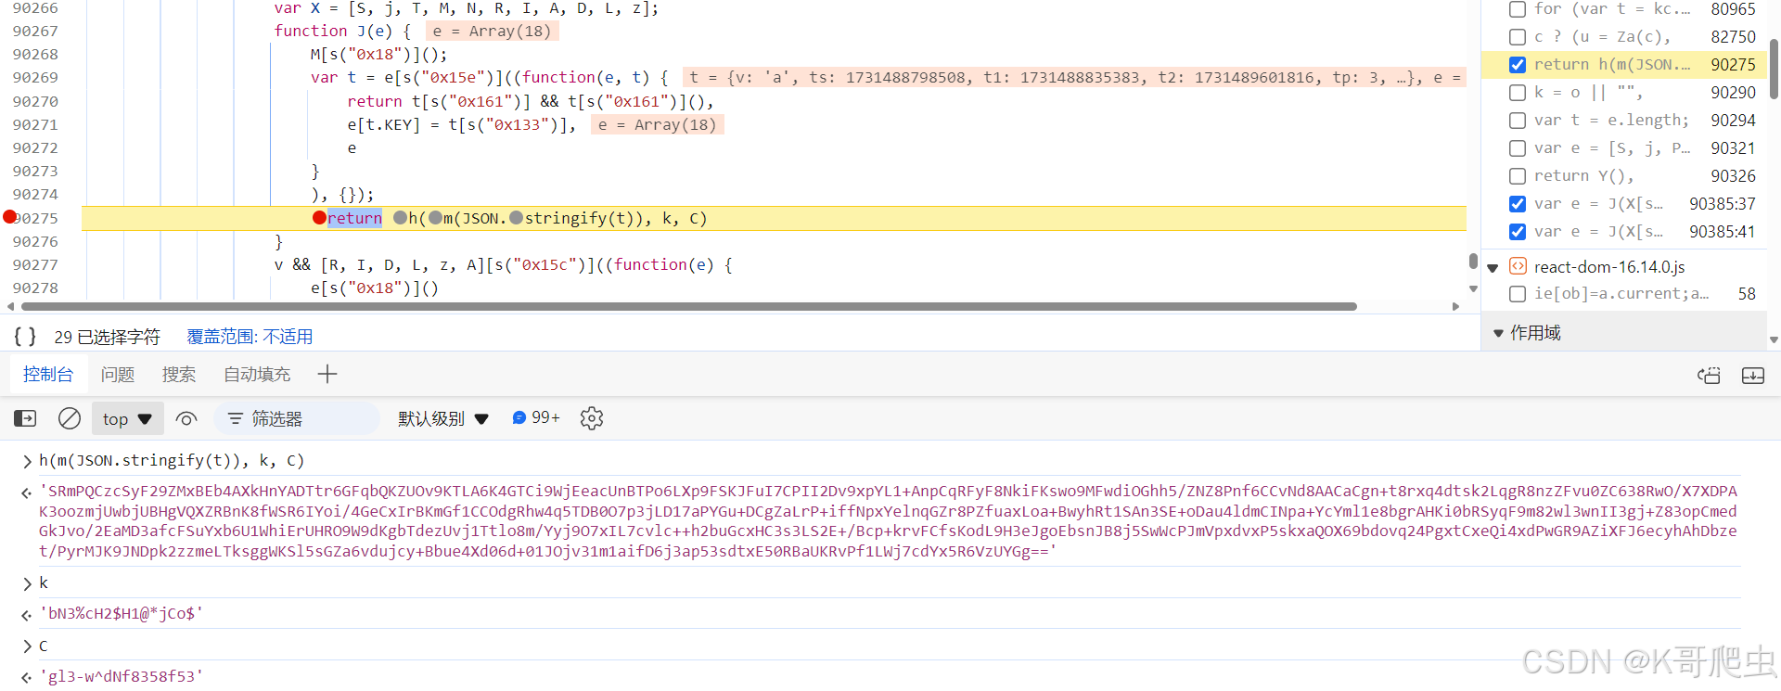Screen dimensions: 1781x691
Task: Click the inline breakpoint dot before h( call
Action: pos(400,218)
